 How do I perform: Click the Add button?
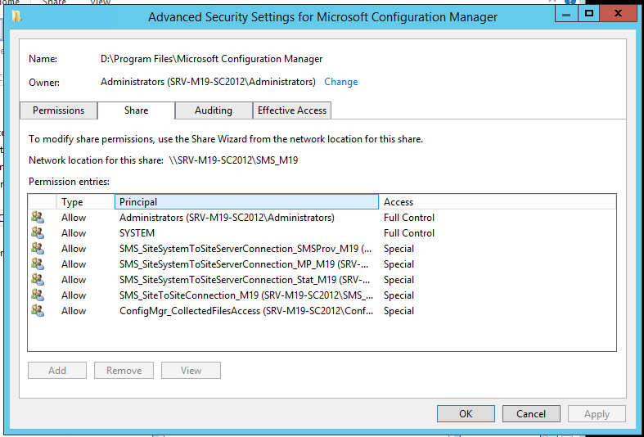tap(57, 371)
